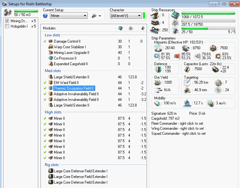The image size is (240, 188).
Task: Click the align time icon showing 12.7 s
Action: (x=187, y=103)
